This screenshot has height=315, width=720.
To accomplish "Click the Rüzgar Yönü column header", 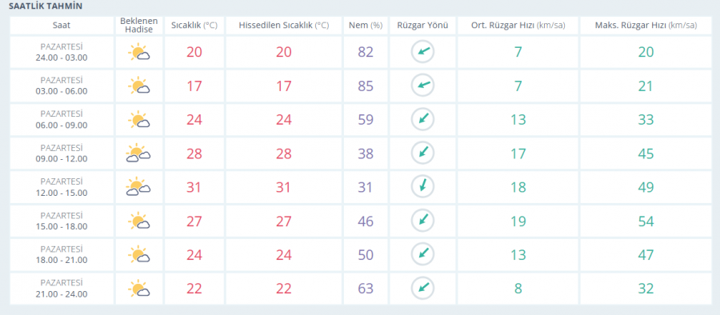I will point(422,26).
